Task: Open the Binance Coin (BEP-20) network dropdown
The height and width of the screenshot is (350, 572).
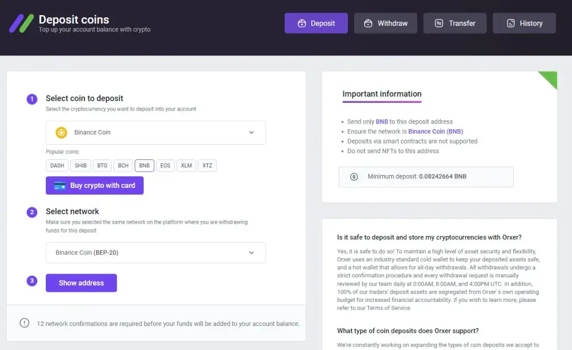Action: (156, 253)
